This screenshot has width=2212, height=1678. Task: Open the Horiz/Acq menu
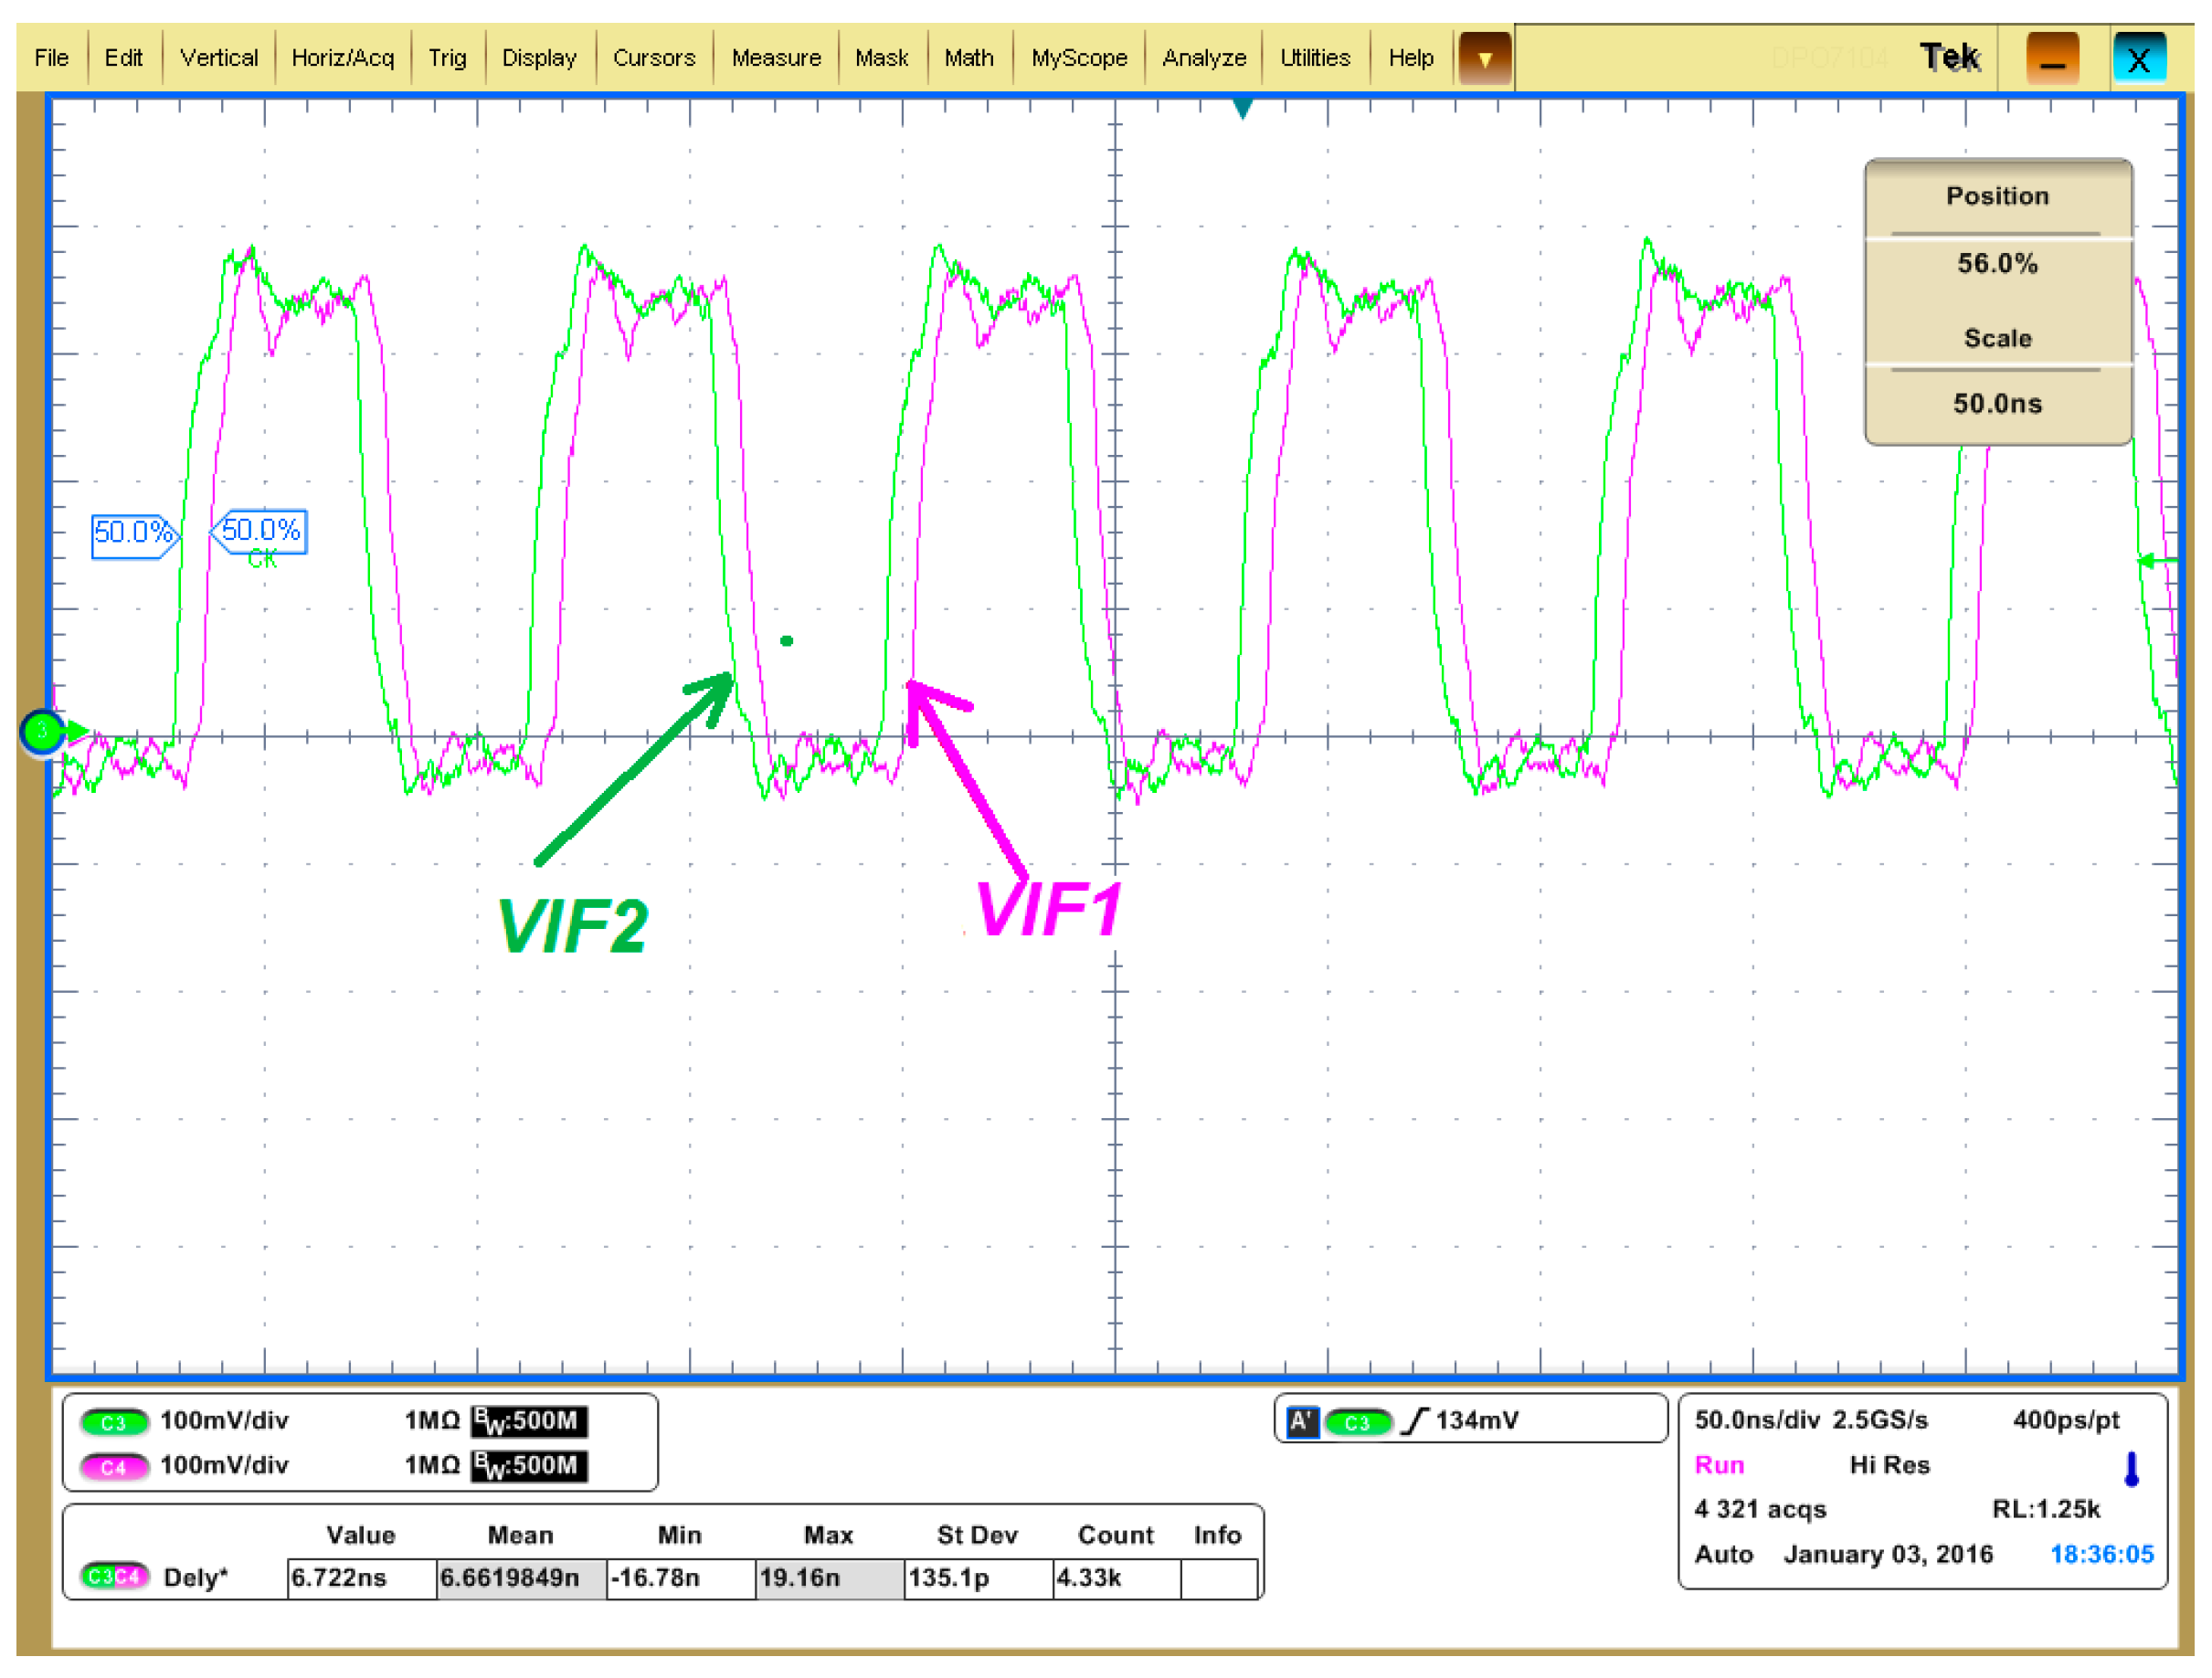point(342,58)
